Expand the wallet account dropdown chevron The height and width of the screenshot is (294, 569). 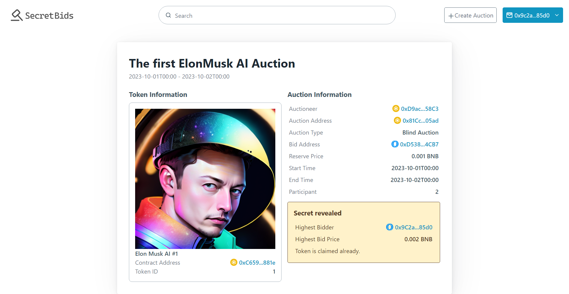tap(557, 15)
